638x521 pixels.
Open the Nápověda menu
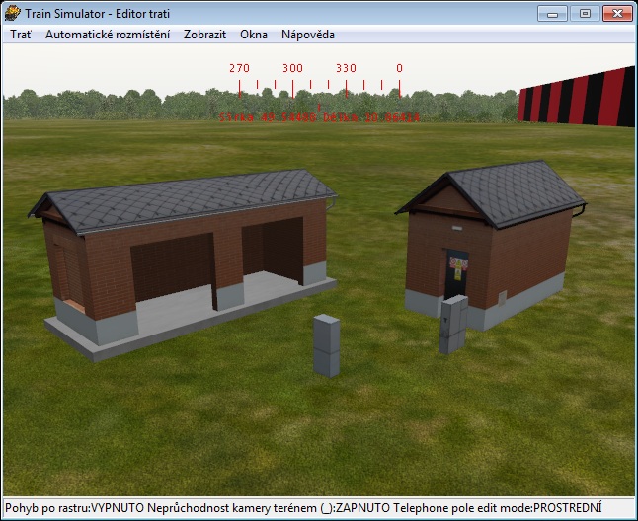(308, 35)
